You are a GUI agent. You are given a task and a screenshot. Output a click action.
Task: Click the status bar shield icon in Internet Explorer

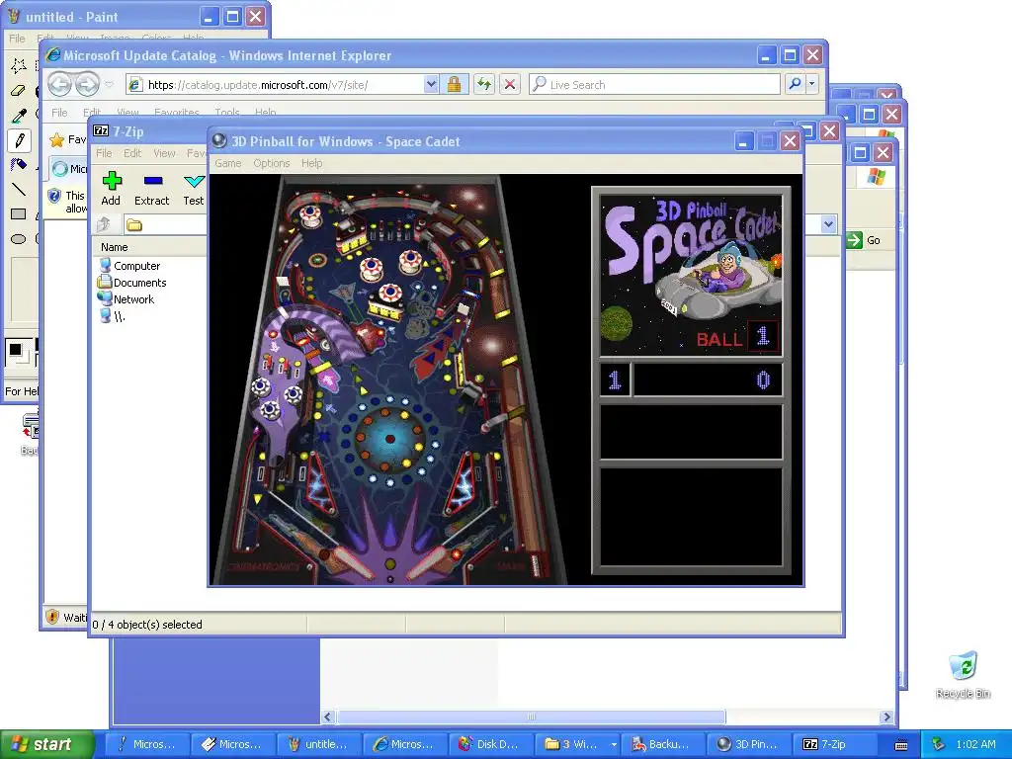53,617
